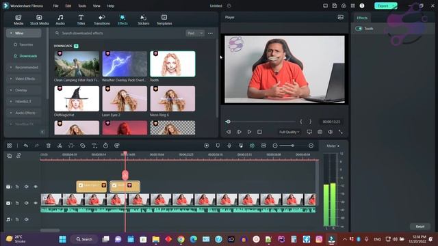Open the Meter dropdown
438x246 pixels.
(333, 146)
